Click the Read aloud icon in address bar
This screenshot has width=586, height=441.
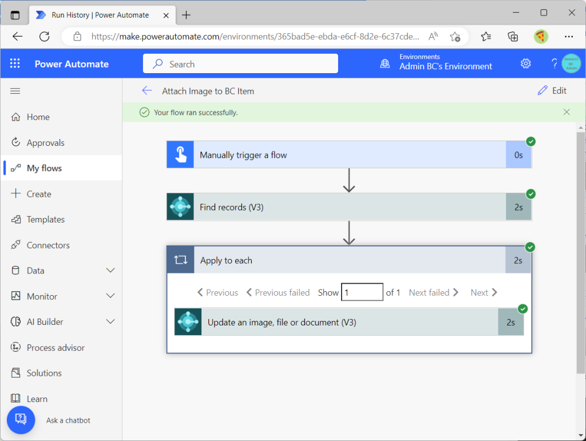[x=433, y=36]
